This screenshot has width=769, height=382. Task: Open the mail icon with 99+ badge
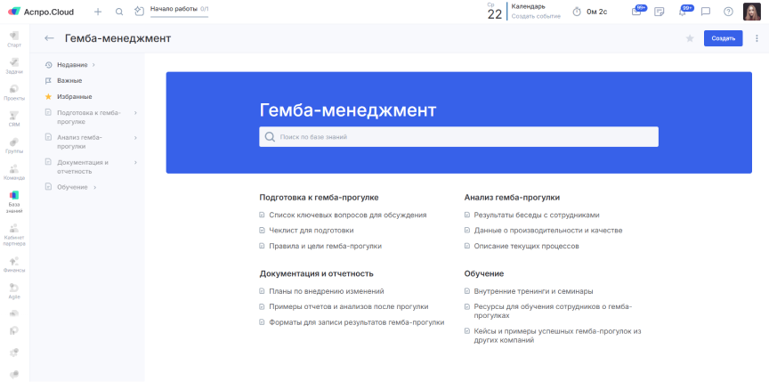[x=636, y=12]
